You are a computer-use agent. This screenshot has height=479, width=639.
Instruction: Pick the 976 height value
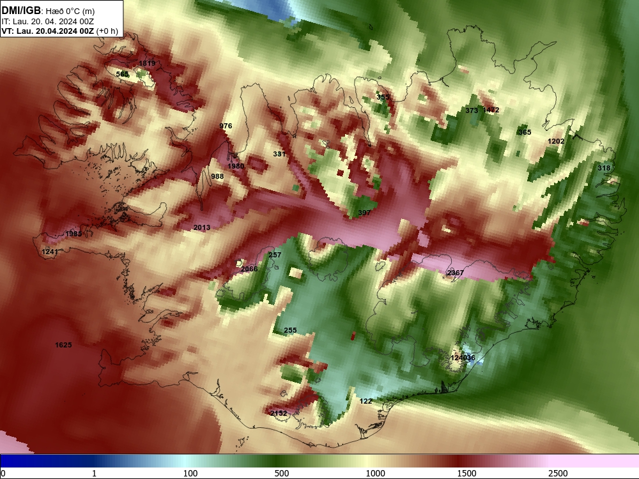pyautogui.click(x=226, y=126)
